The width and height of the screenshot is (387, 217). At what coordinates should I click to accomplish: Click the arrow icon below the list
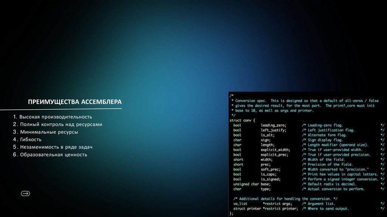click(x=25, y=193)
